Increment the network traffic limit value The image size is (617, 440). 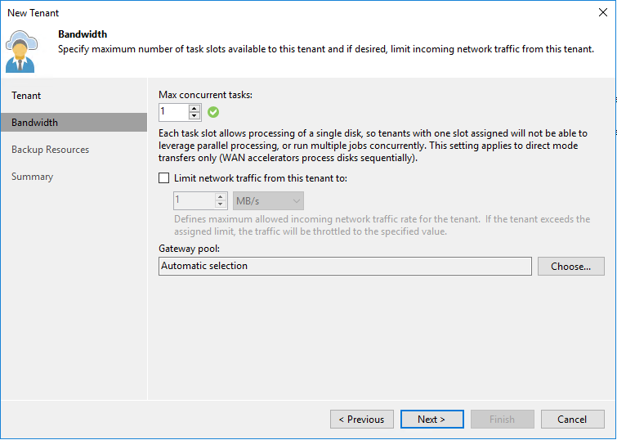click(x=221, y=197)
